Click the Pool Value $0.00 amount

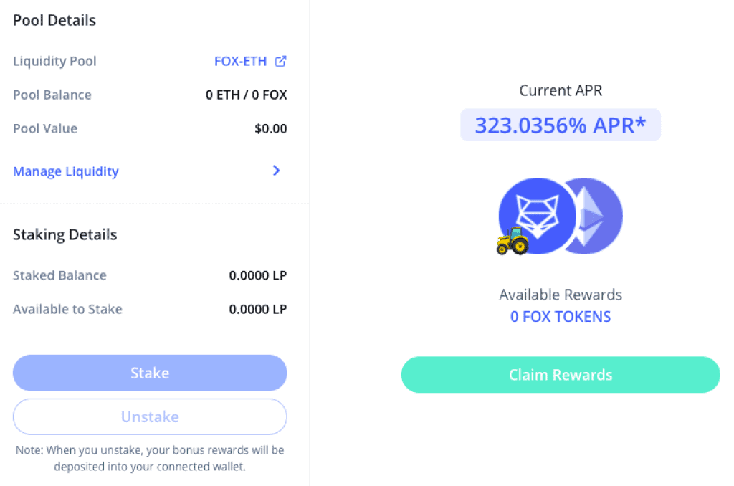270,129
